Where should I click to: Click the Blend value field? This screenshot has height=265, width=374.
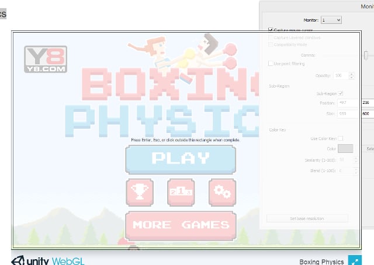345,170
